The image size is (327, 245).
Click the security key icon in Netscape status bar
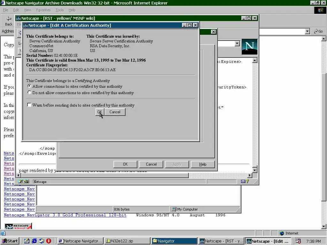click(x=24, y=182)
